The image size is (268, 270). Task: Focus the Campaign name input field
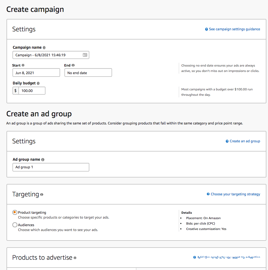tap(51, 55)
